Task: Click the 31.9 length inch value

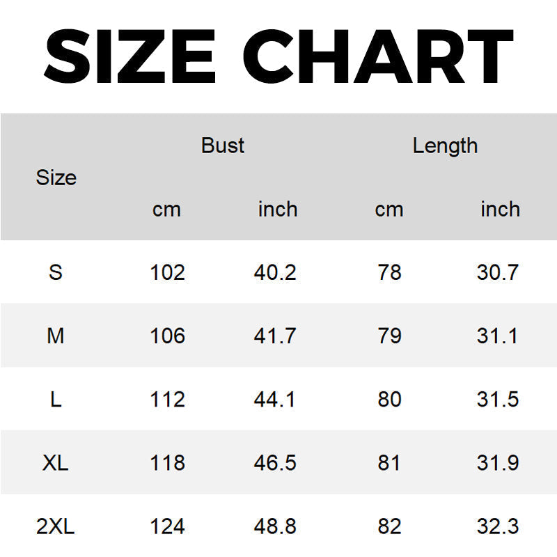Action: point(498,463)
